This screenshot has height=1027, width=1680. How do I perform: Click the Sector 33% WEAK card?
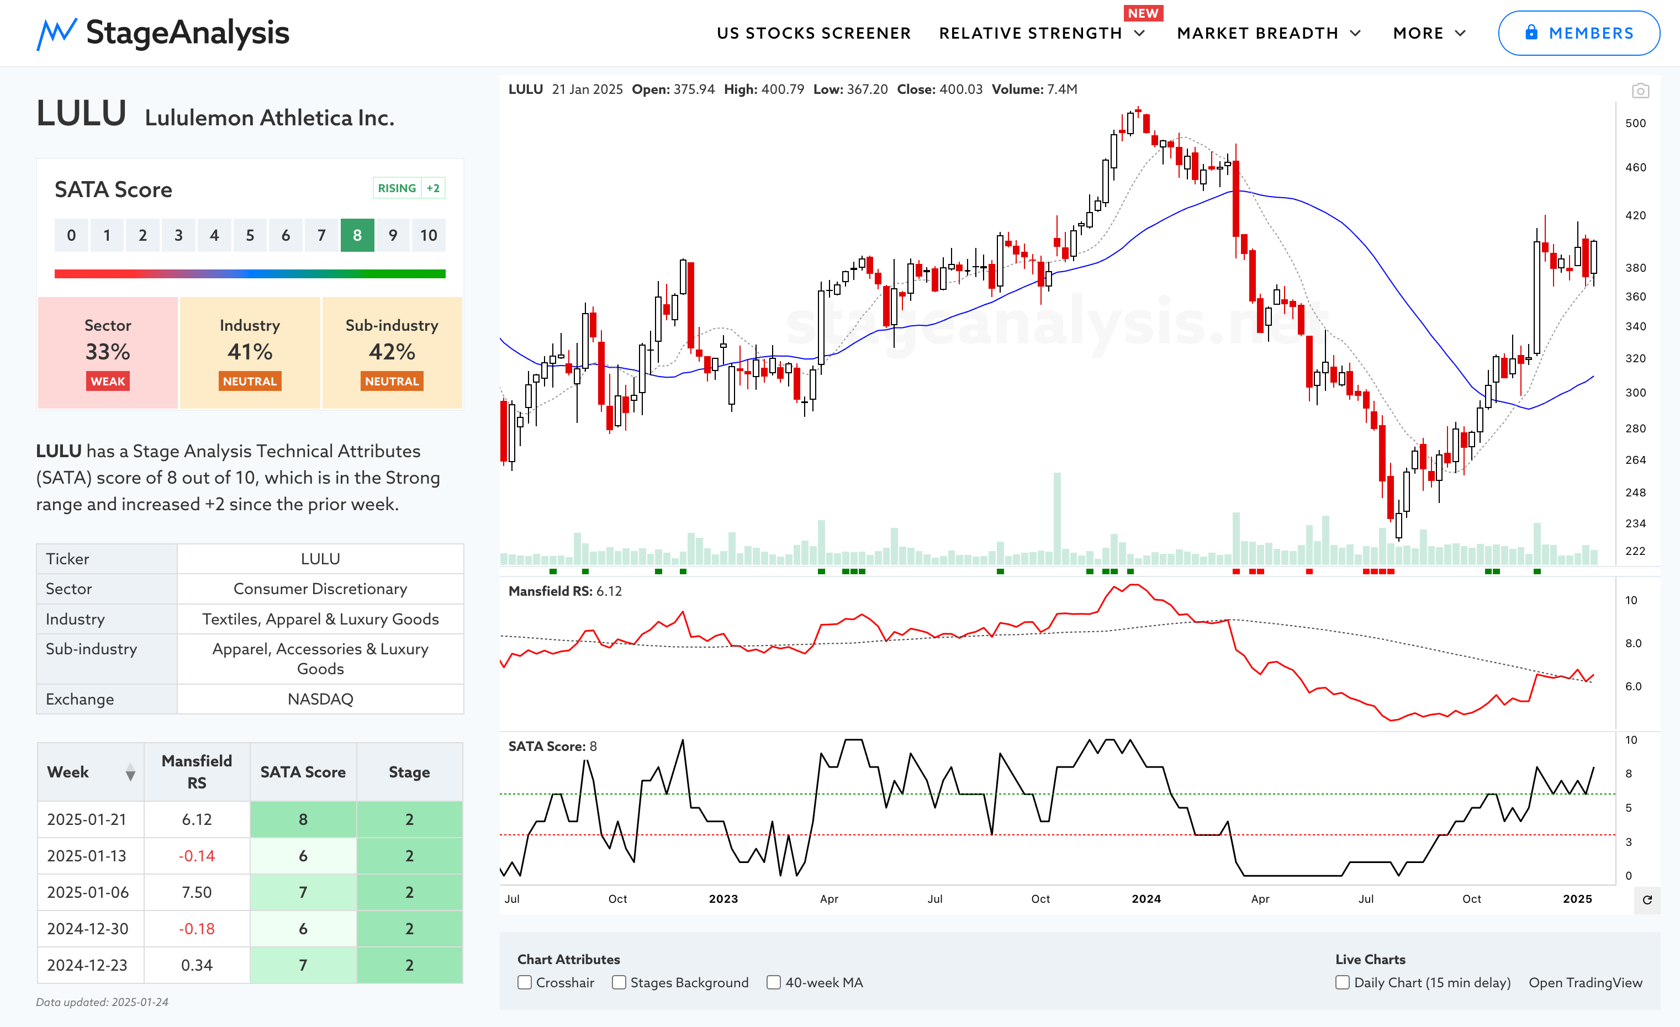(108, 353)
